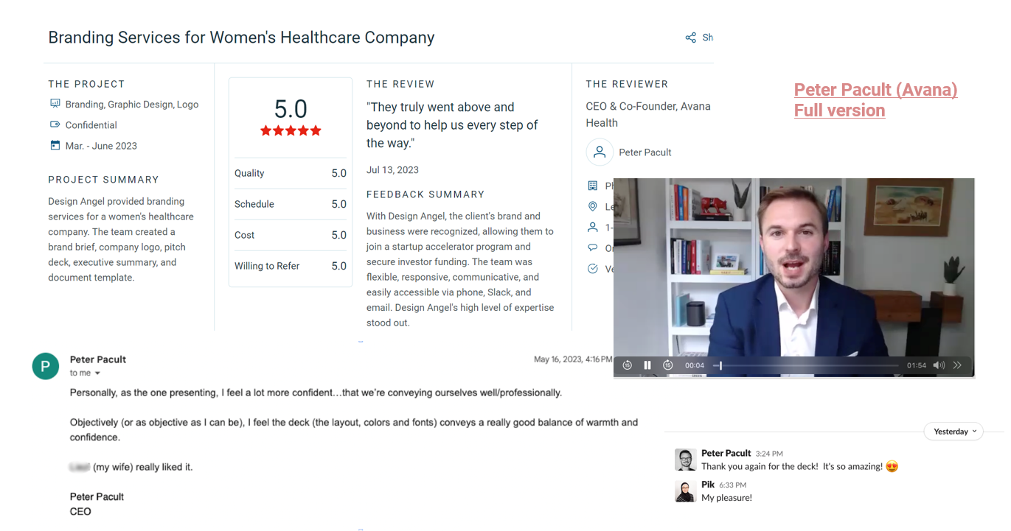
Task: Click the calendar icon beside Mar. - June 2023
Action: point(55,145)
